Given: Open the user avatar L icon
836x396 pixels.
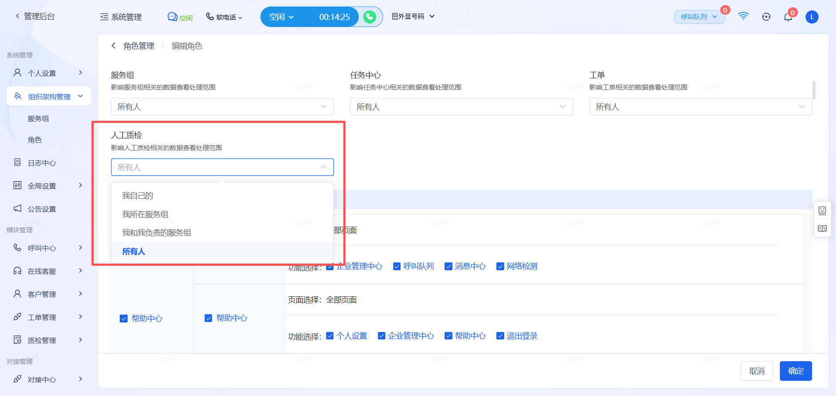Looking at the screenshot, I should pyautogui.click(x=812, y=17).
